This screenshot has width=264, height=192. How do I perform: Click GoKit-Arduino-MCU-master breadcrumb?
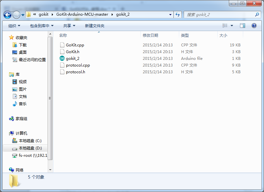pos(82,14)
